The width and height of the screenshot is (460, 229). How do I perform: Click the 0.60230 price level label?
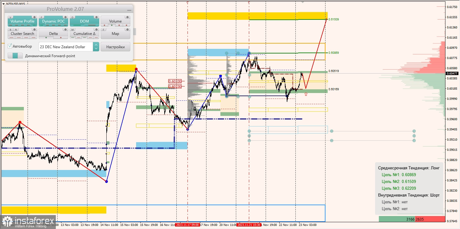click(175, 87)
